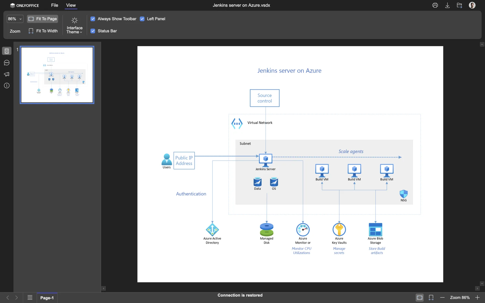This screenshot has height=303, width=485.
Task: Open feedback megaphone sidebar icon
Action: click(7, 74)
